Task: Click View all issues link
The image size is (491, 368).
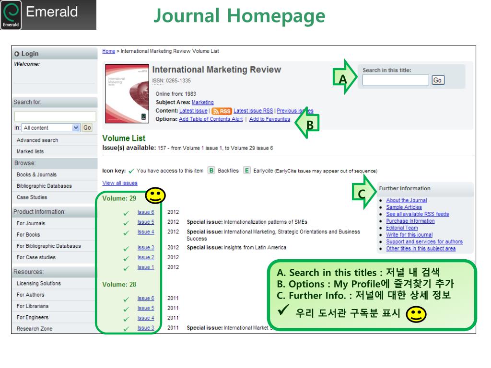Action: [119, 183]
